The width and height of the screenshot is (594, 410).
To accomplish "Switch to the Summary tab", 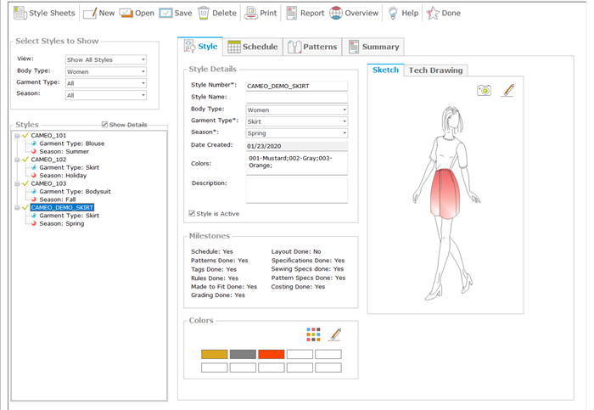I will click(373, 47).
